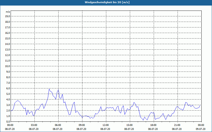Click the 5,0 y-axis label
Image resolution: width=212 pixels, height=132 pixels.
(x=8, y=94)
